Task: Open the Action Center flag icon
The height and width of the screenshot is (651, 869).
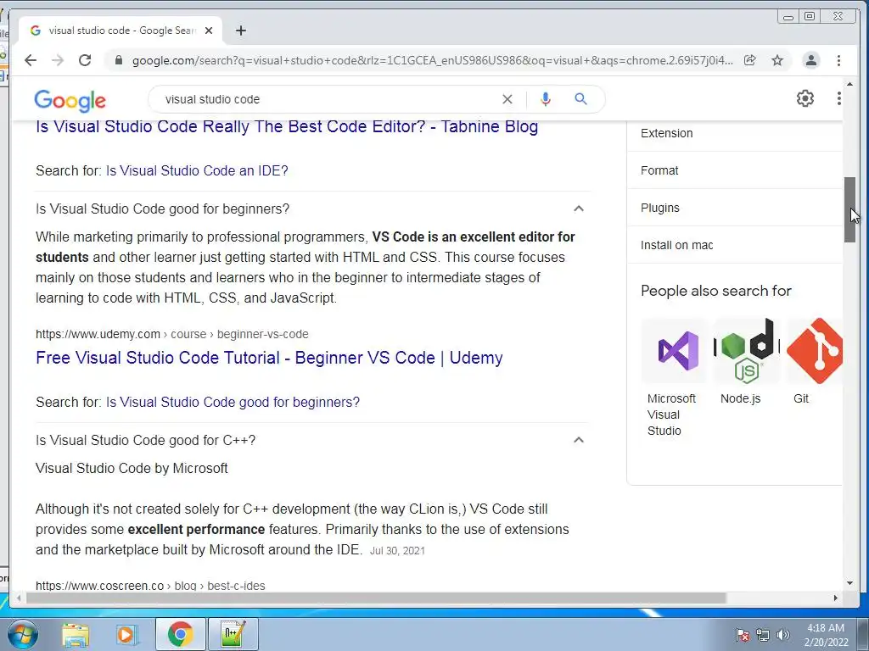Action: click(743, 635)
